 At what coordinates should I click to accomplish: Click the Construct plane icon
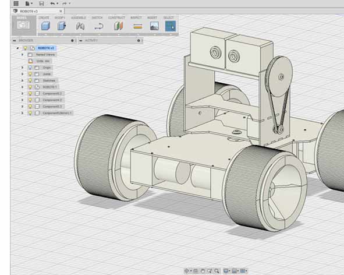(x=119, y=26)
